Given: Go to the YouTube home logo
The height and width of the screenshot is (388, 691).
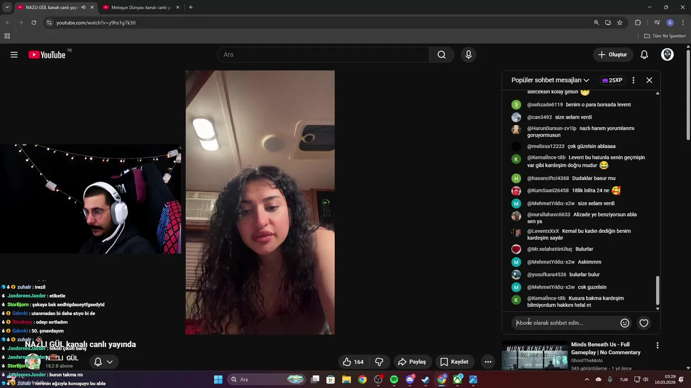Looking at the screenshot, I should pyautogui.click(x=47, y=54).
